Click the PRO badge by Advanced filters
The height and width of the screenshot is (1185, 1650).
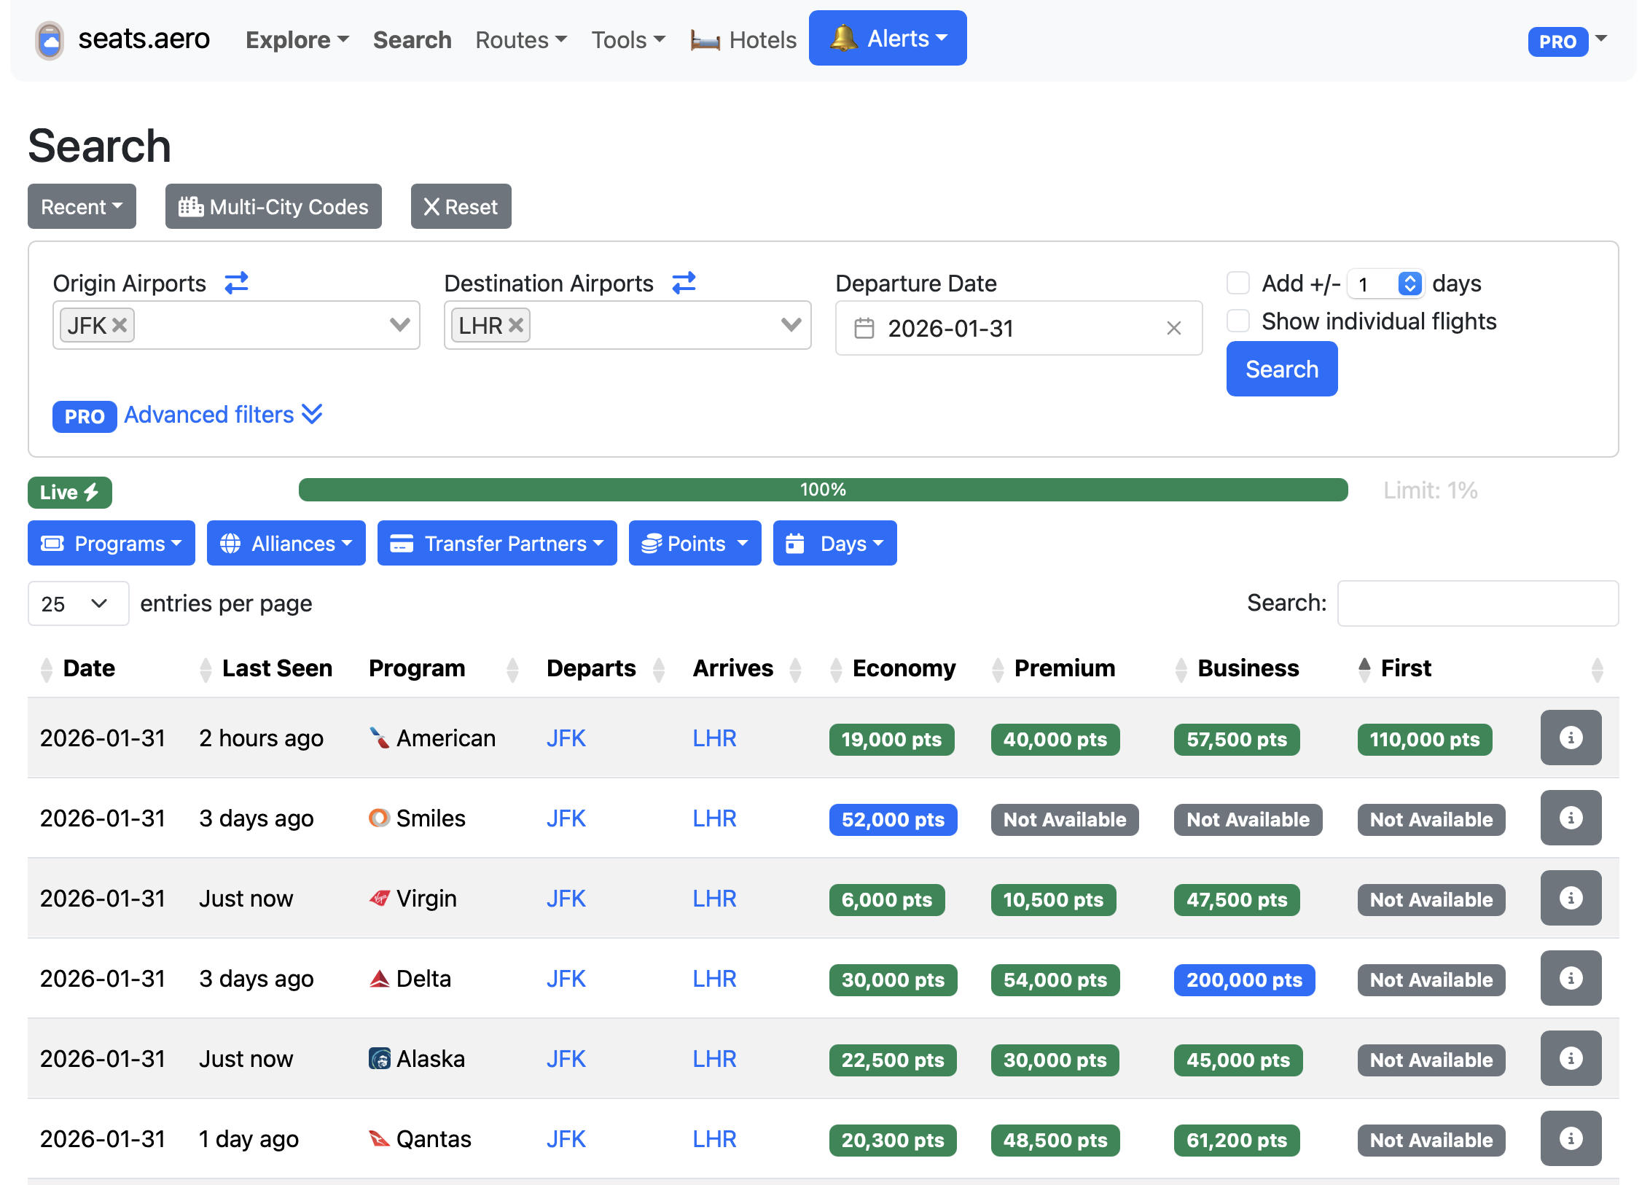point(85,416)
